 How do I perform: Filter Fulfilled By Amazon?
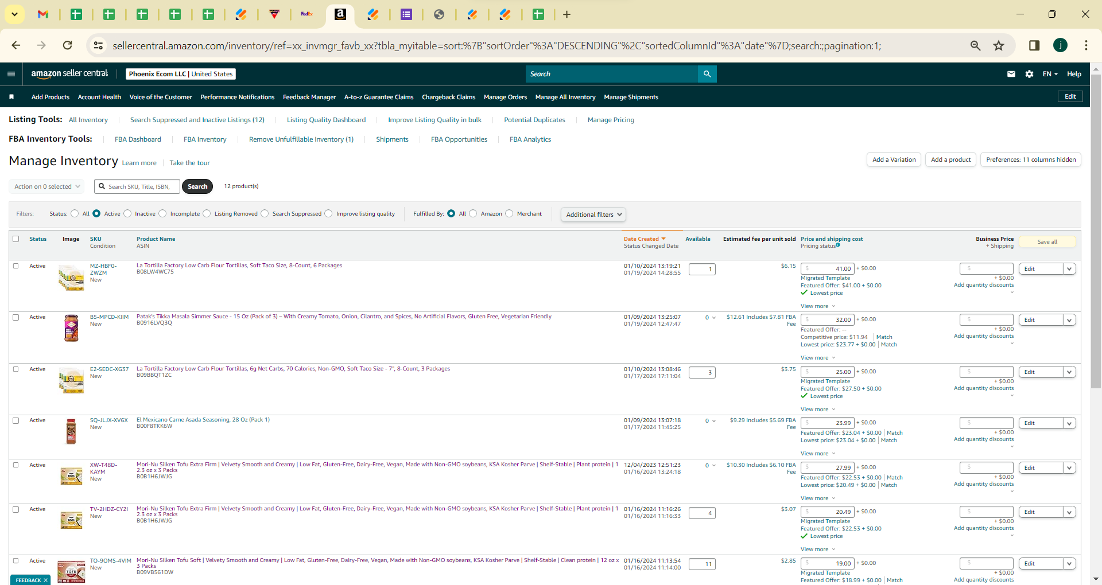(x=473, y=213)
